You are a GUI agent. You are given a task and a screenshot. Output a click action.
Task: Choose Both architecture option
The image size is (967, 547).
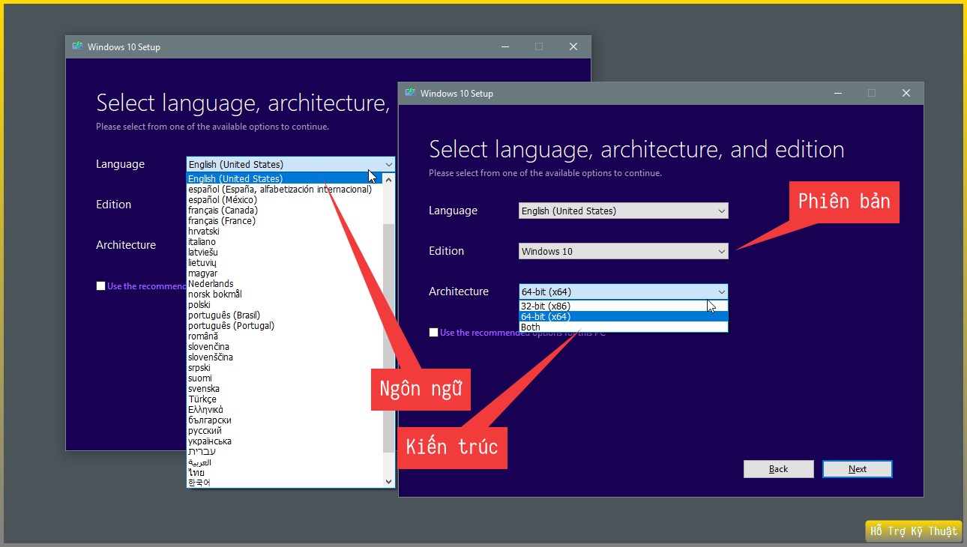pos(623,327)
